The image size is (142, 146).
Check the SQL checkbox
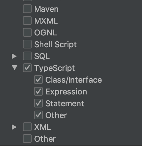click(x=27, y=56)
